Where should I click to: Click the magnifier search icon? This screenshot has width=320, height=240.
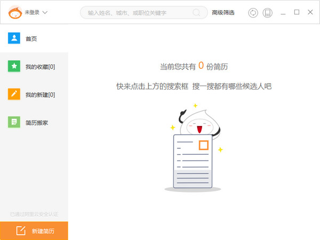click(197, 13)
